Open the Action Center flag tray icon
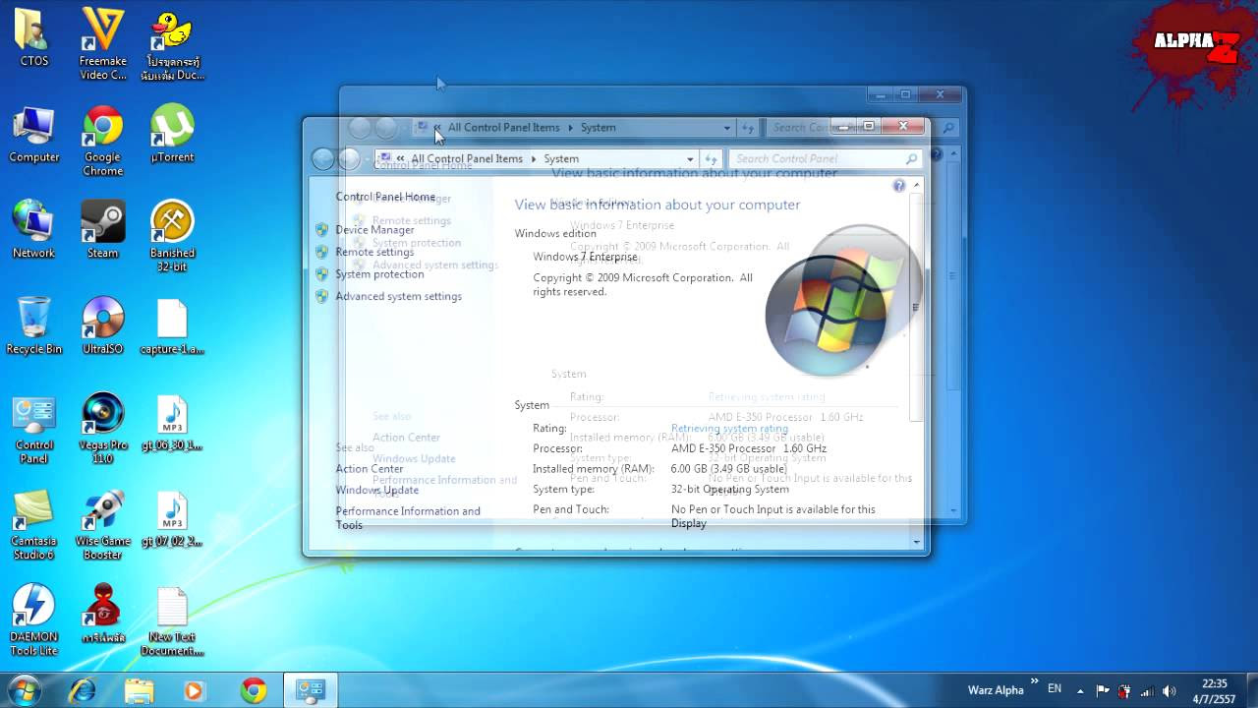1258x708 pixels. coord(1103,690)
